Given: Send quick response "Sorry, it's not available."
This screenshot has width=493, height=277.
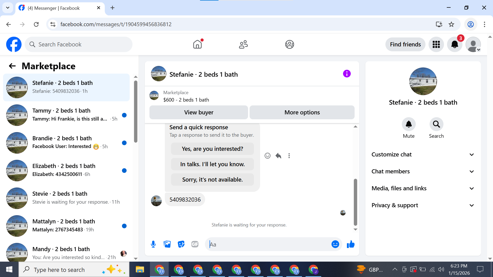Looking at the screenshot, I should [212, 180].
